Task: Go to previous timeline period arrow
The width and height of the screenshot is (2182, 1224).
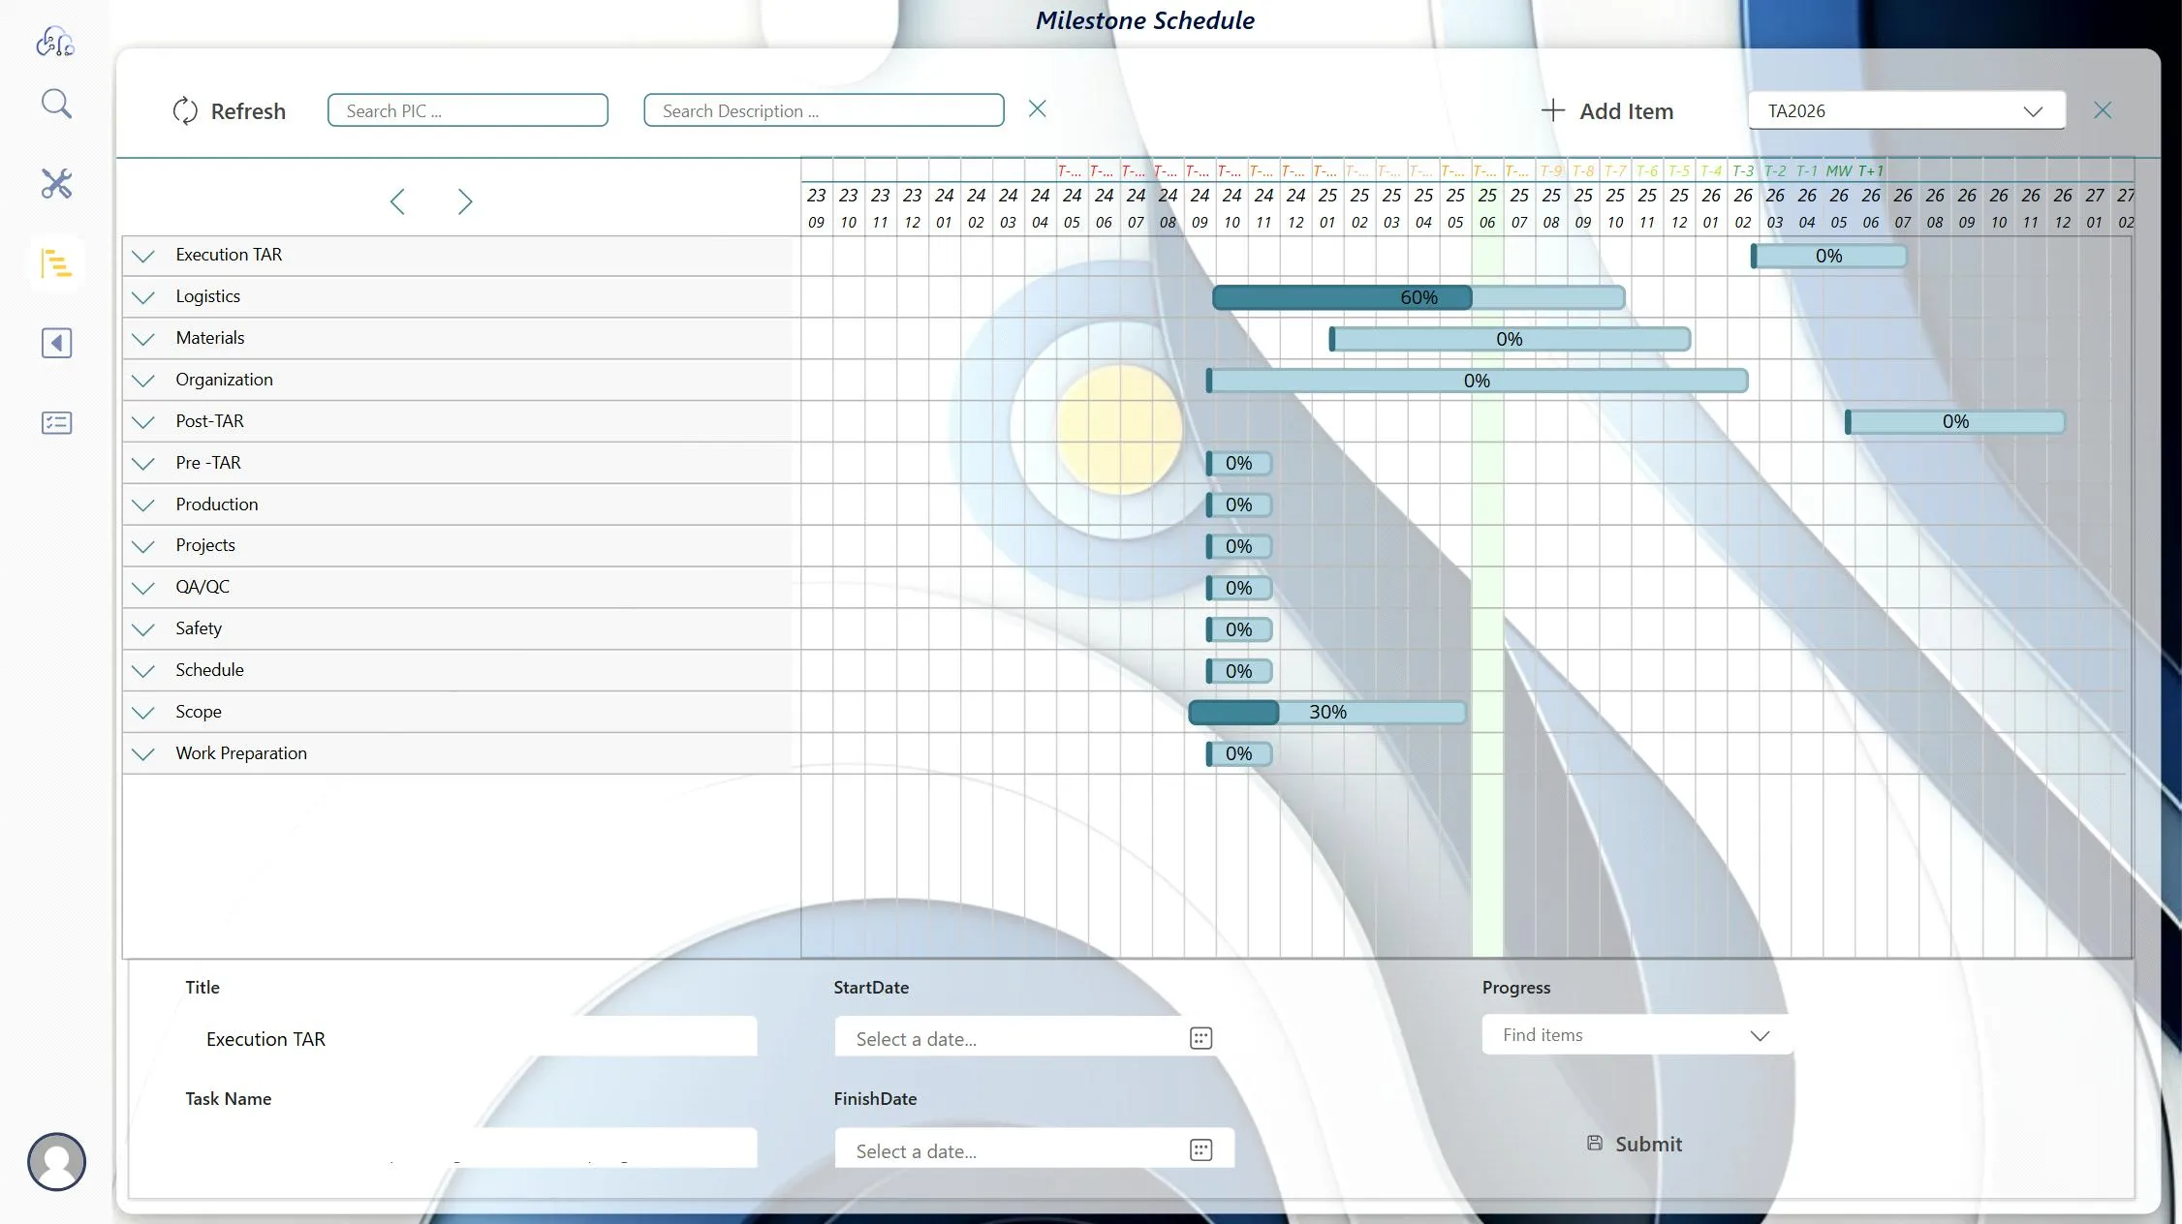Action: coord(397,201)
